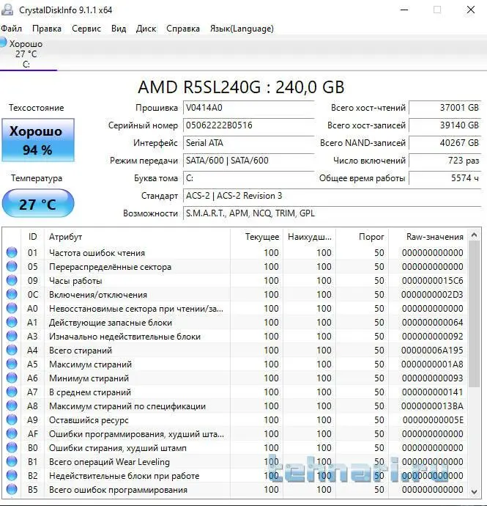
Task: Click status icon for attribute 0C
Action: pyautogui.click(x=12, y=294)
